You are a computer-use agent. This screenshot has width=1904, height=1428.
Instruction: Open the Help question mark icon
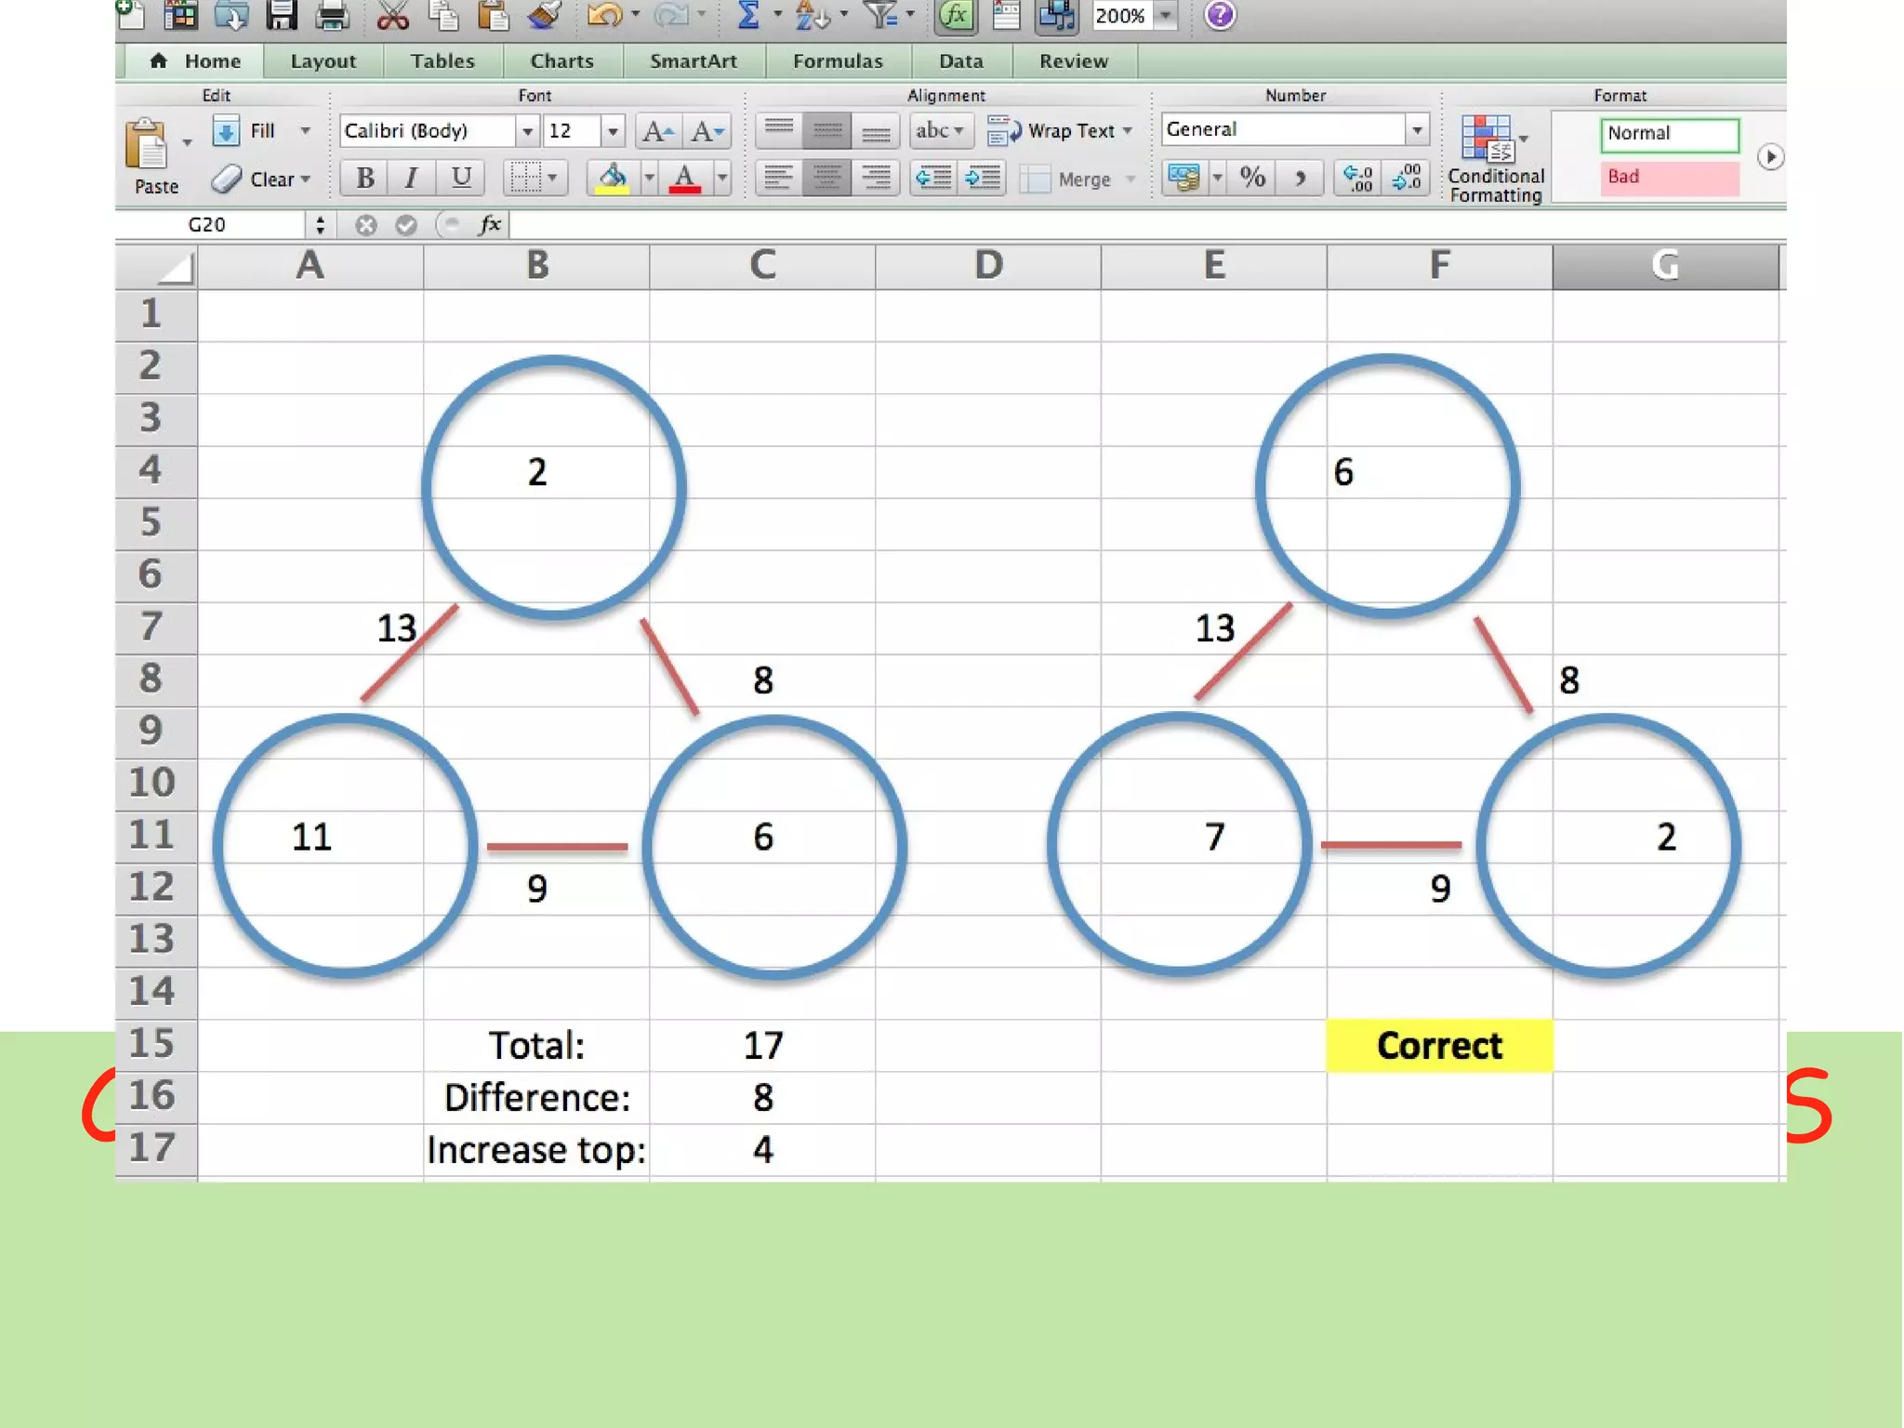(x=1220, y=16)
